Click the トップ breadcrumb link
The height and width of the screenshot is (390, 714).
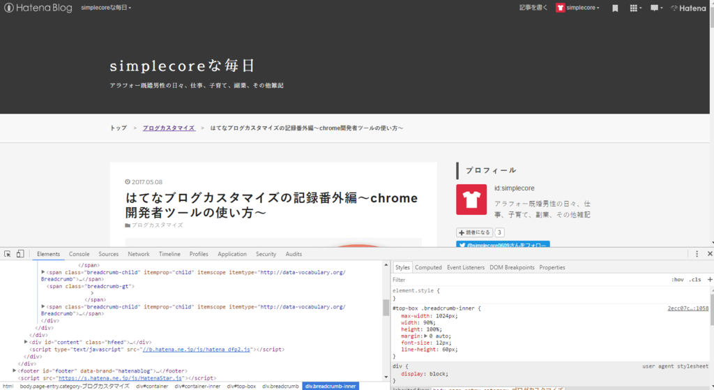[x=119, y=128]
